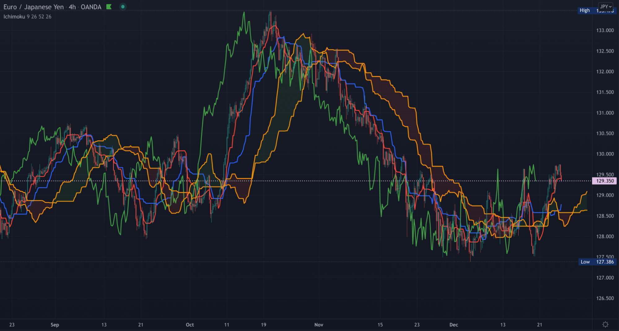The image size is (619, 331).
Task: Click the Nov label on time axis
Action: pyautogui.click(x=319, y=325)
